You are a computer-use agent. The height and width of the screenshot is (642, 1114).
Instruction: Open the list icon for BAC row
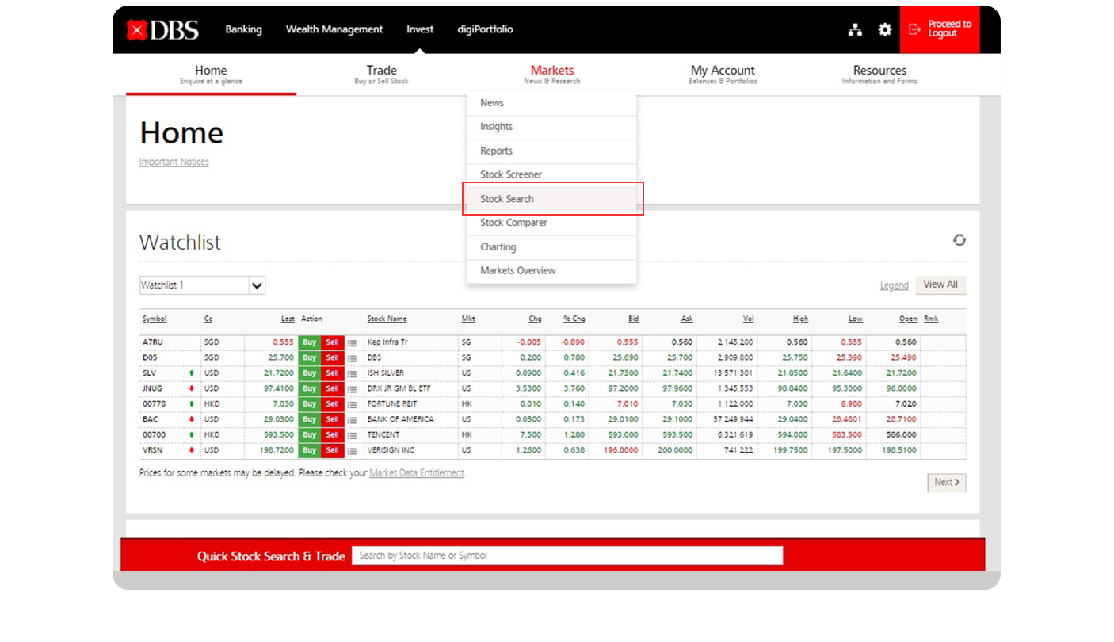pyautogui.click(x=352, y=419)
